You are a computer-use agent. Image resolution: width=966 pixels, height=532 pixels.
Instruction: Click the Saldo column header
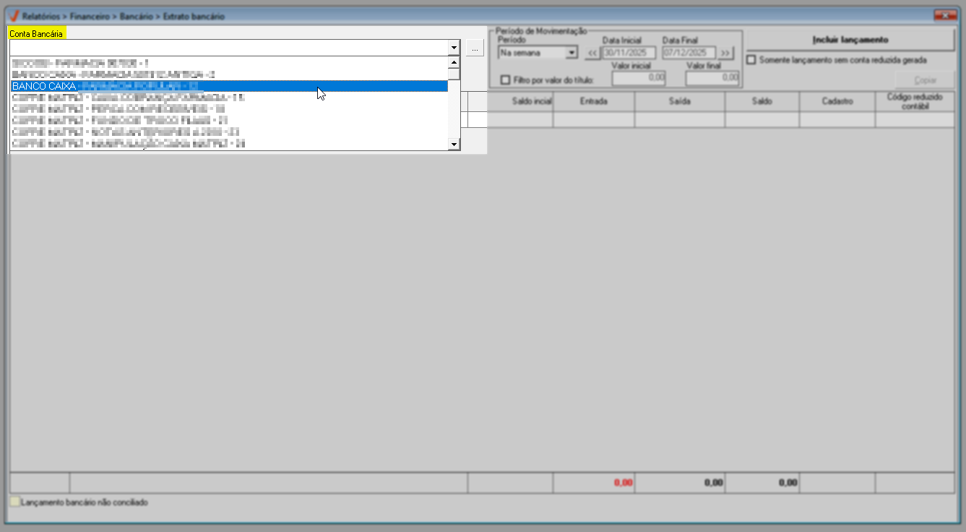(x=762, y=102)
